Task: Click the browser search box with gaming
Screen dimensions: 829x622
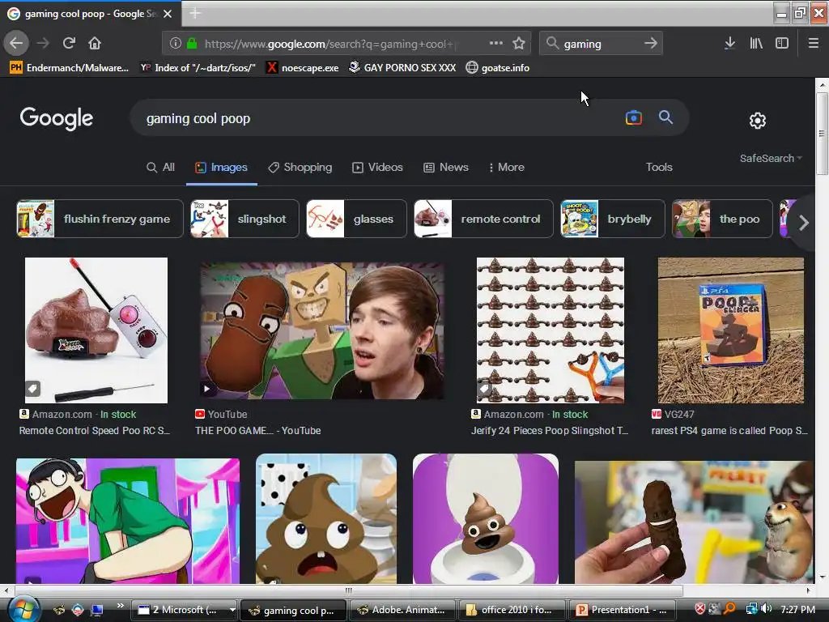Action: point(600,44)
